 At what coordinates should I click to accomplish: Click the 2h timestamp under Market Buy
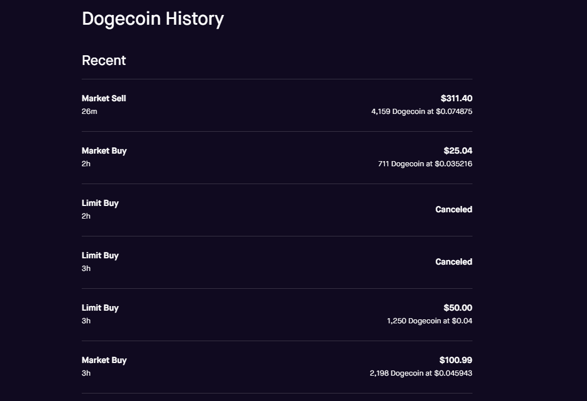click(86, 164)
